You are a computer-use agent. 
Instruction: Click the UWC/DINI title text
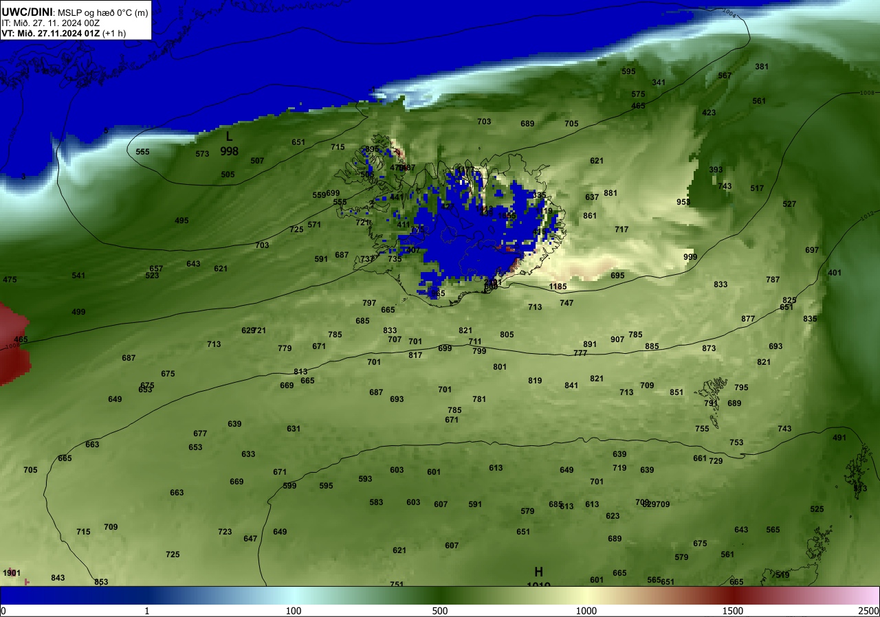point(26,11)
